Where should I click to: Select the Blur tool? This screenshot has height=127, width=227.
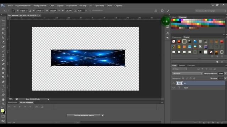tap(3, 73)
